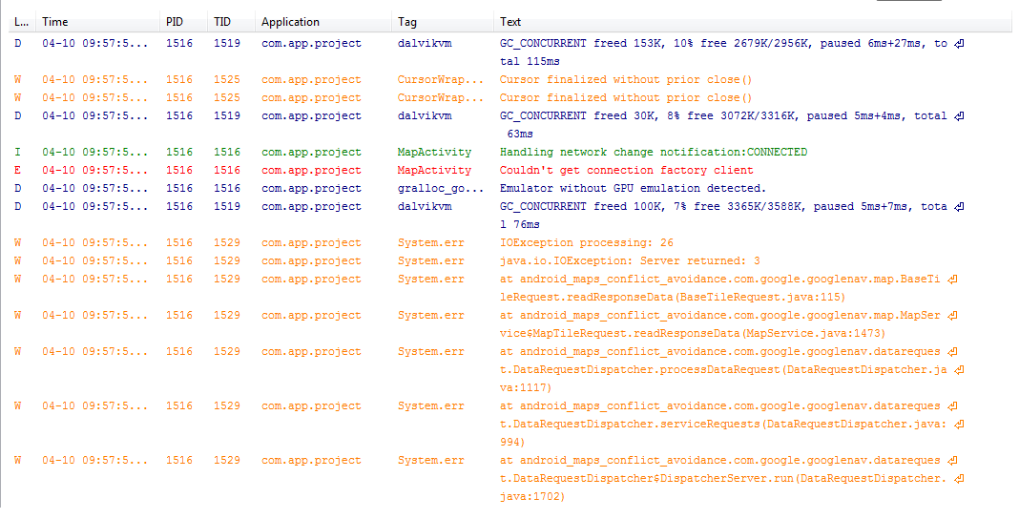Select the 'IOException processing: 26' warning

586,243
